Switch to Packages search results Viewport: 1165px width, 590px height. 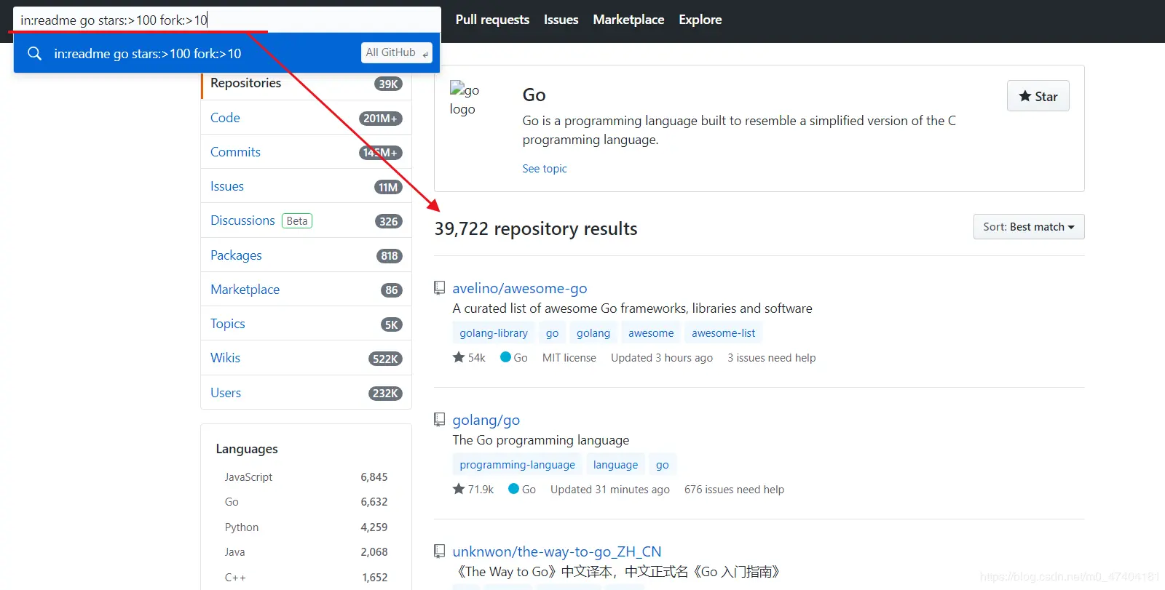pos(306,255)
